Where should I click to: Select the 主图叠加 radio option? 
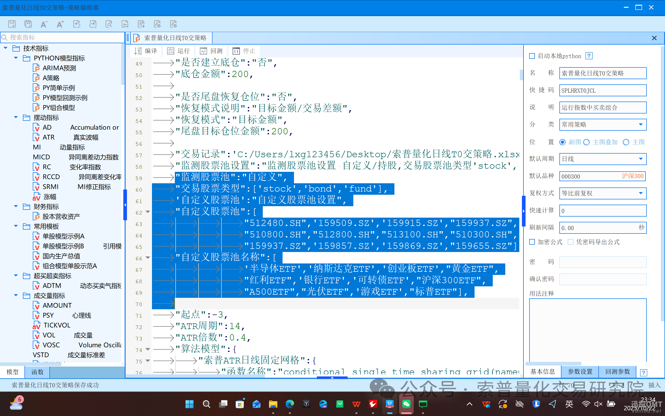pos(587,142)
